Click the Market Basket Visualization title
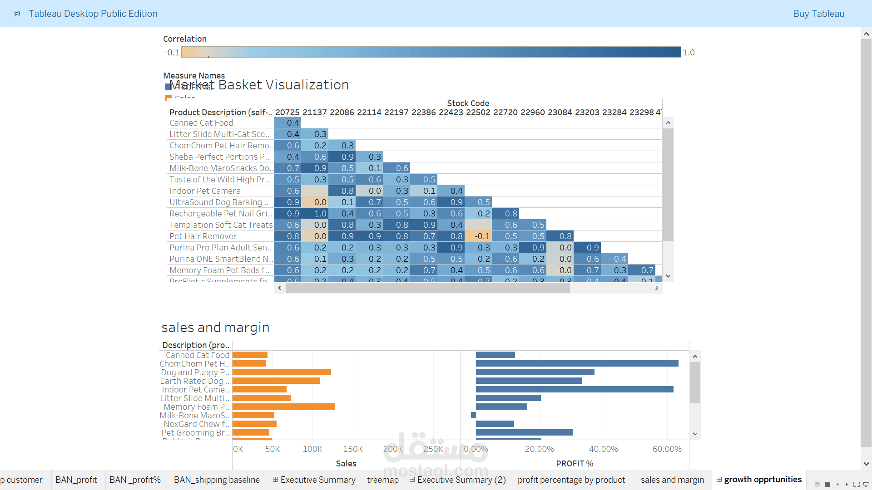Image resolution: width=872 pixels, height=490 pixels. (259, 85)
